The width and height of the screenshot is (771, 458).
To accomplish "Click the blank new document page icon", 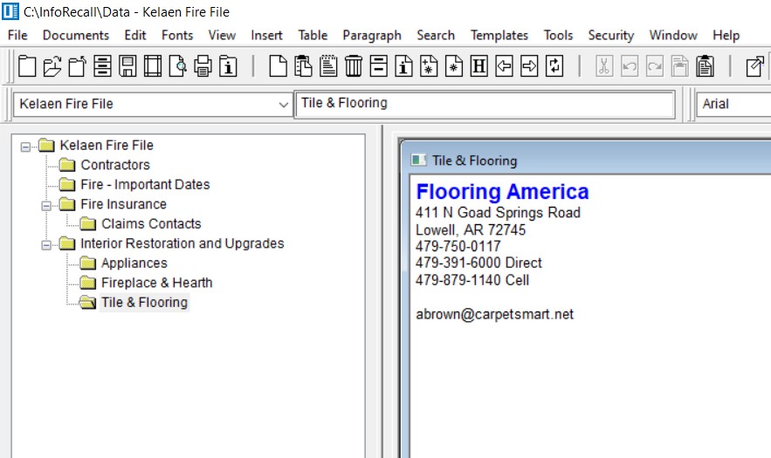I will click(278, 65).
